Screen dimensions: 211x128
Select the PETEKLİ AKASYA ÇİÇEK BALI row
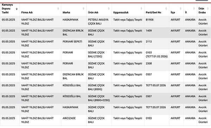tap(105, 22)
